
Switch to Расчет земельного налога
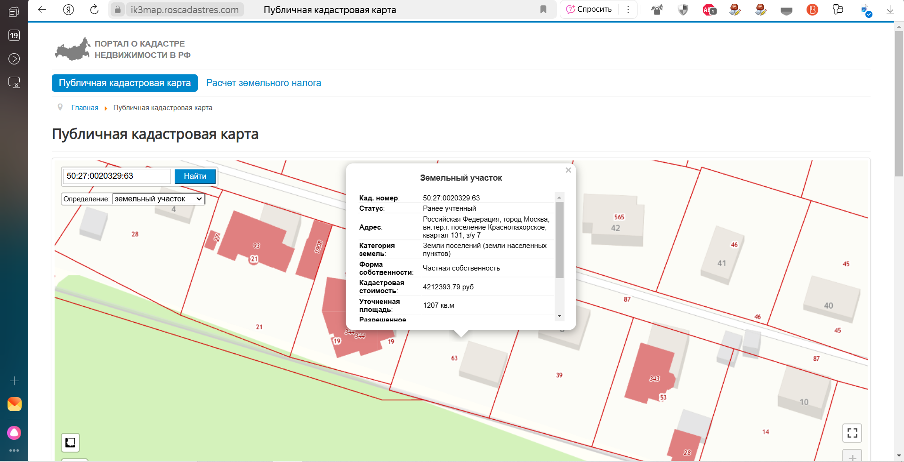264,83
